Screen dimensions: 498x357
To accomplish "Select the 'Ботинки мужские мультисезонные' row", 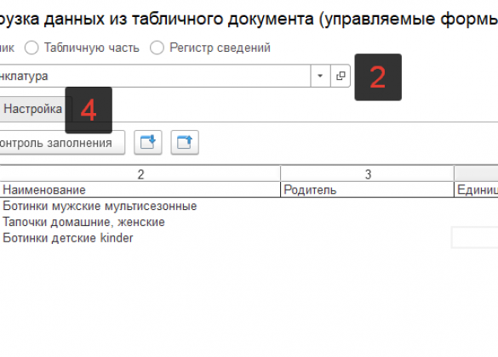I will (249, 206).
